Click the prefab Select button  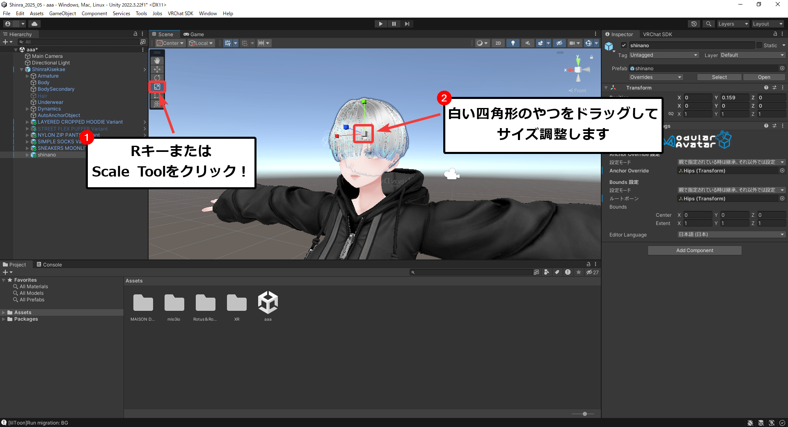point(719,77)
